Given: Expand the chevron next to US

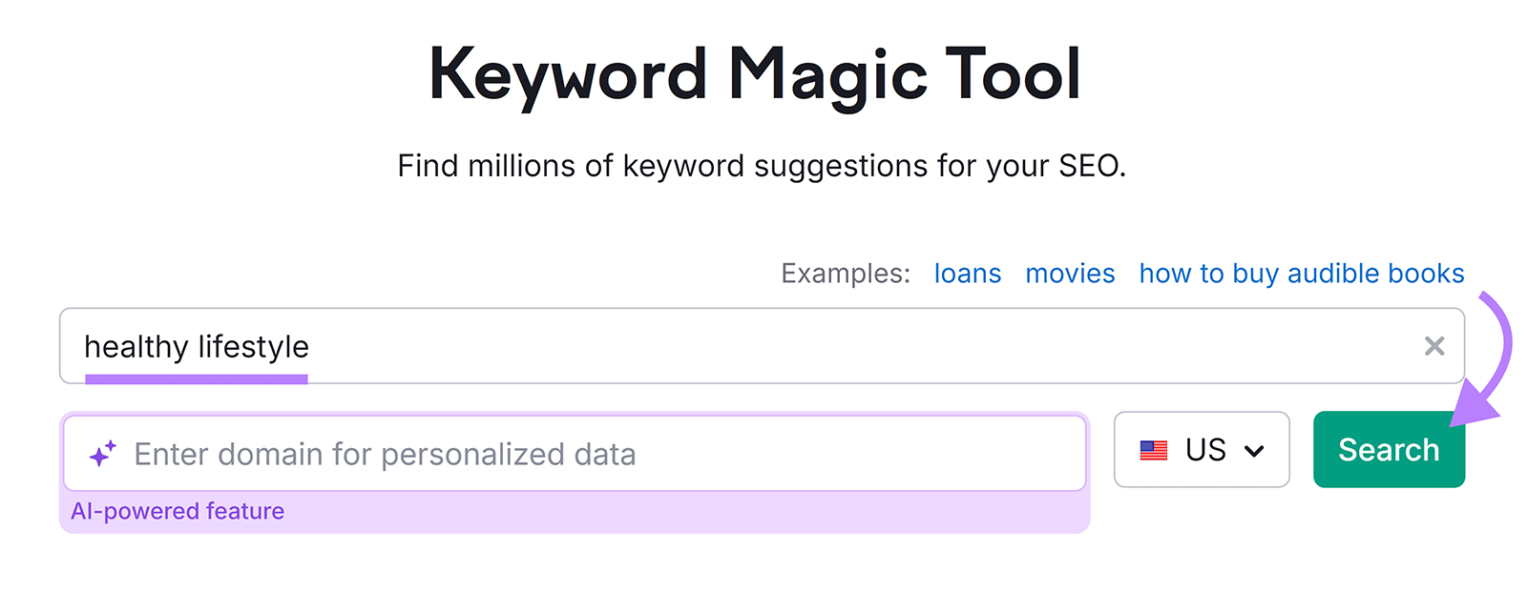Looking at the screenshot, I should tap(1255, 450).
